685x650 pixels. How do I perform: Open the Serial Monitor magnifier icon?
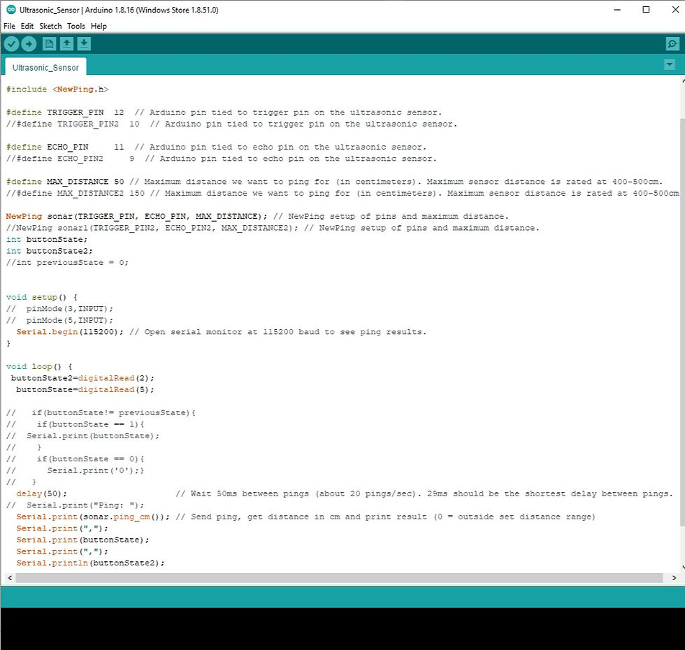pyautogui.click(x=672, y=43)
